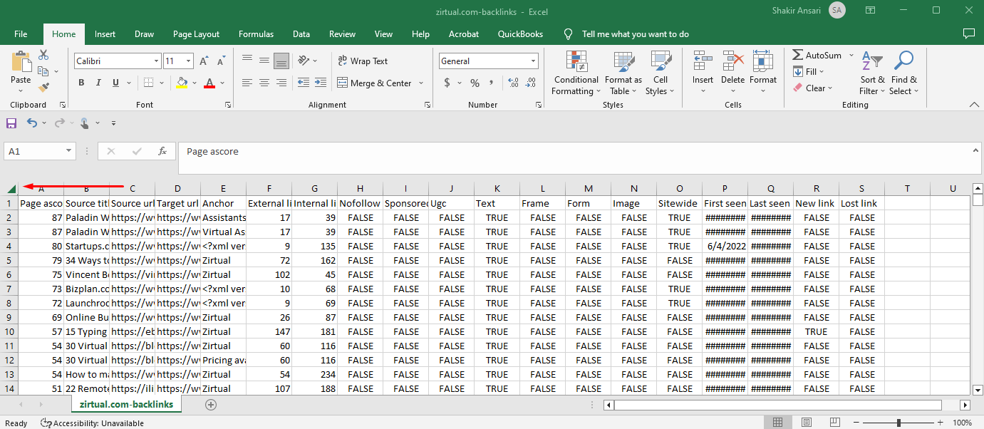Click the Cut scissors icon

click(43, 55)
